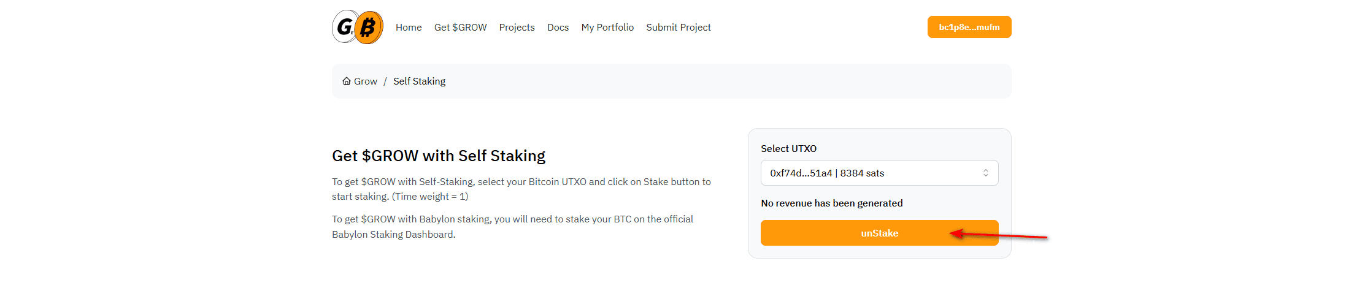Follow the Grow breadcrumb link

[x=366, y=81]
